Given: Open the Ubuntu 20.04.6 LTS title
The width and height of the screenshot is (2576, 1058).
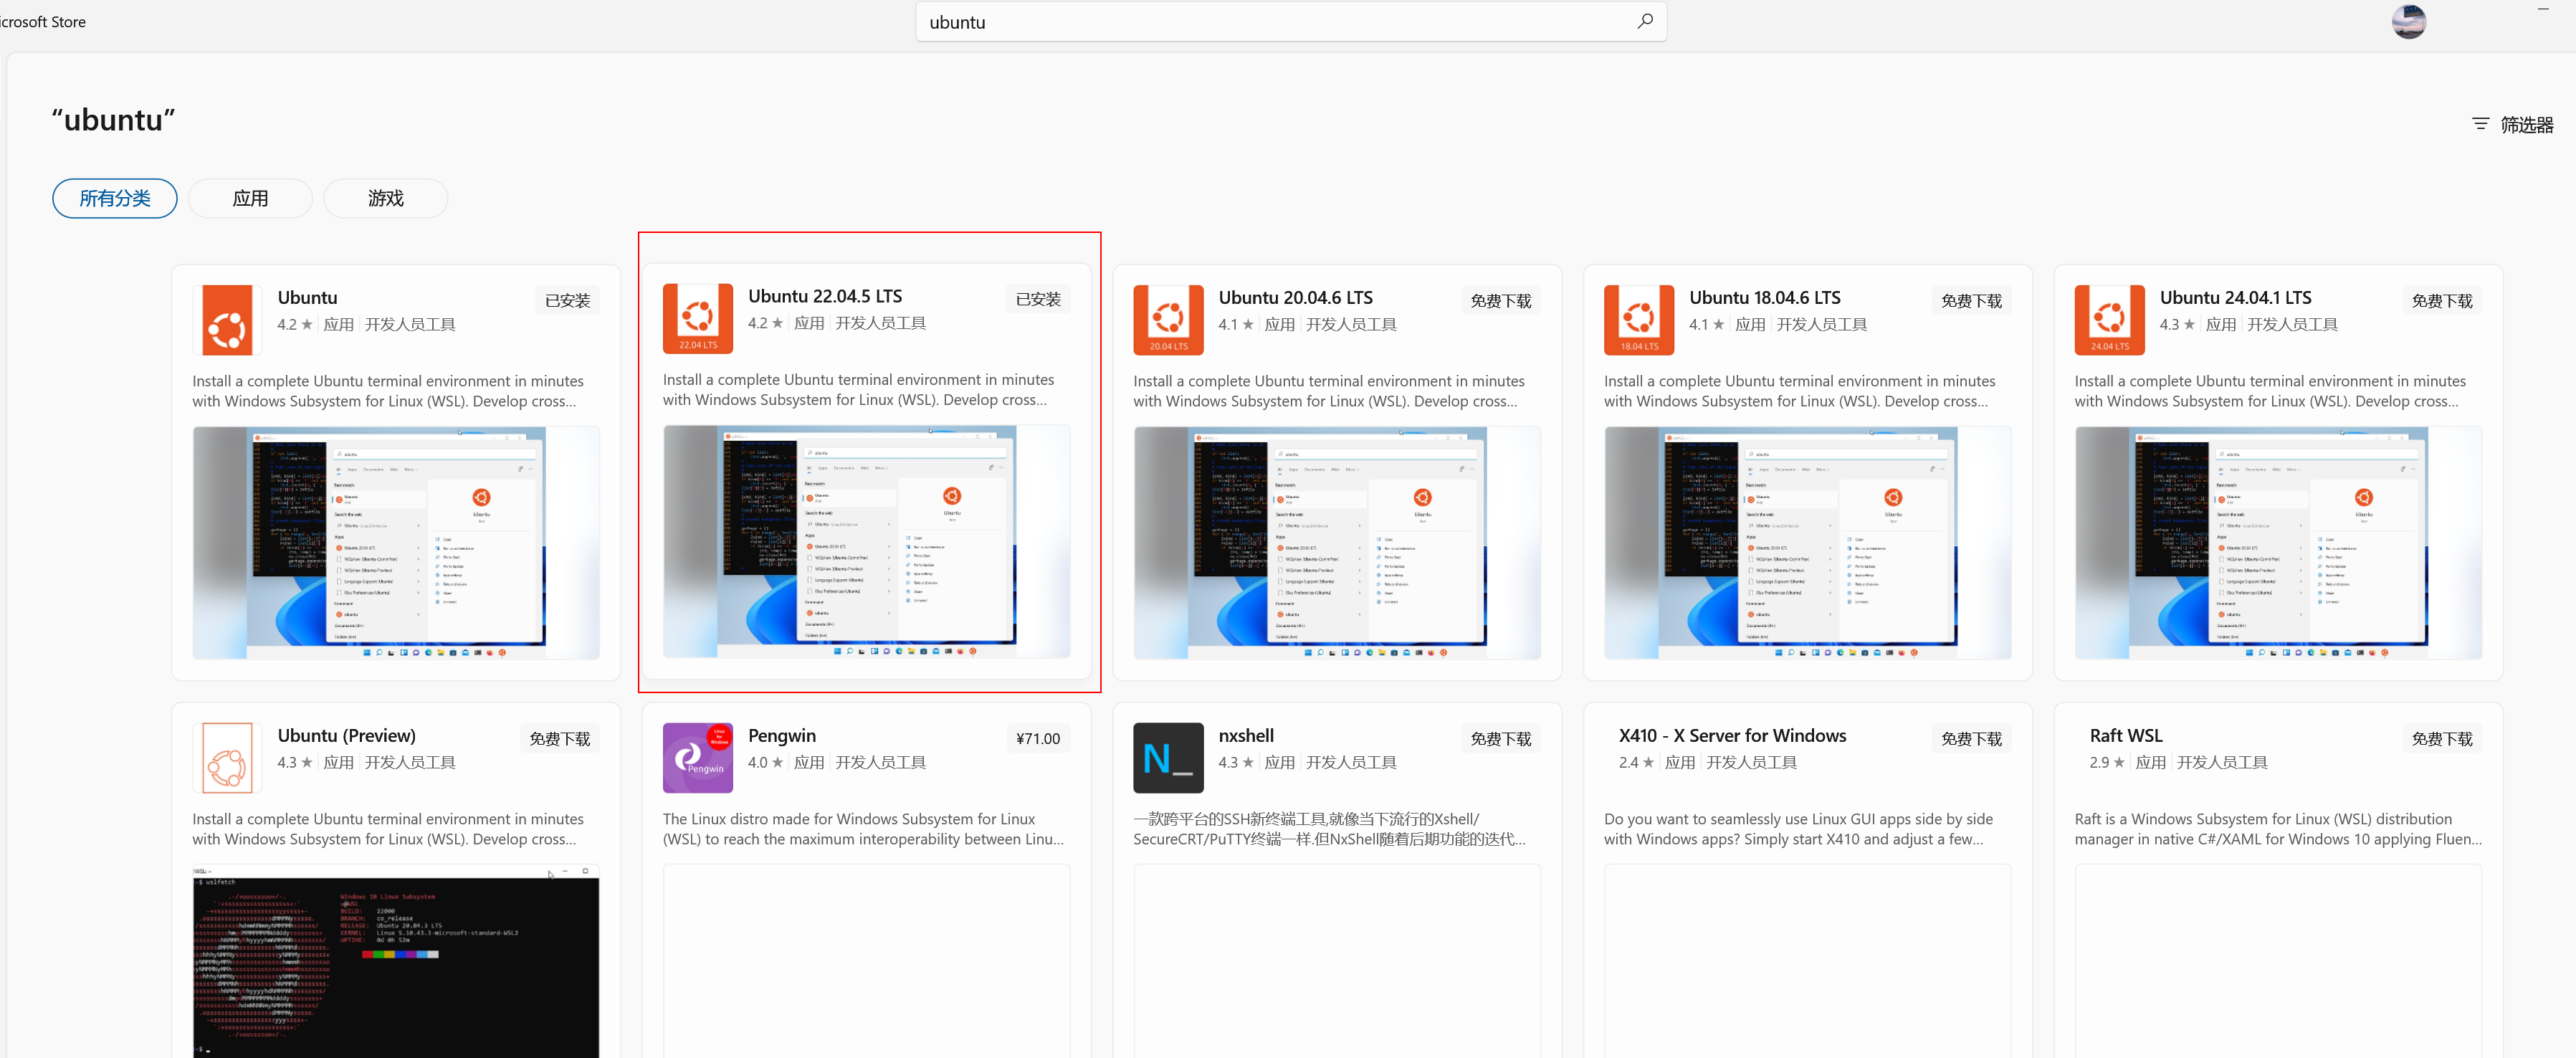Looking at the screenshot, I should [x=1295, y=298].
